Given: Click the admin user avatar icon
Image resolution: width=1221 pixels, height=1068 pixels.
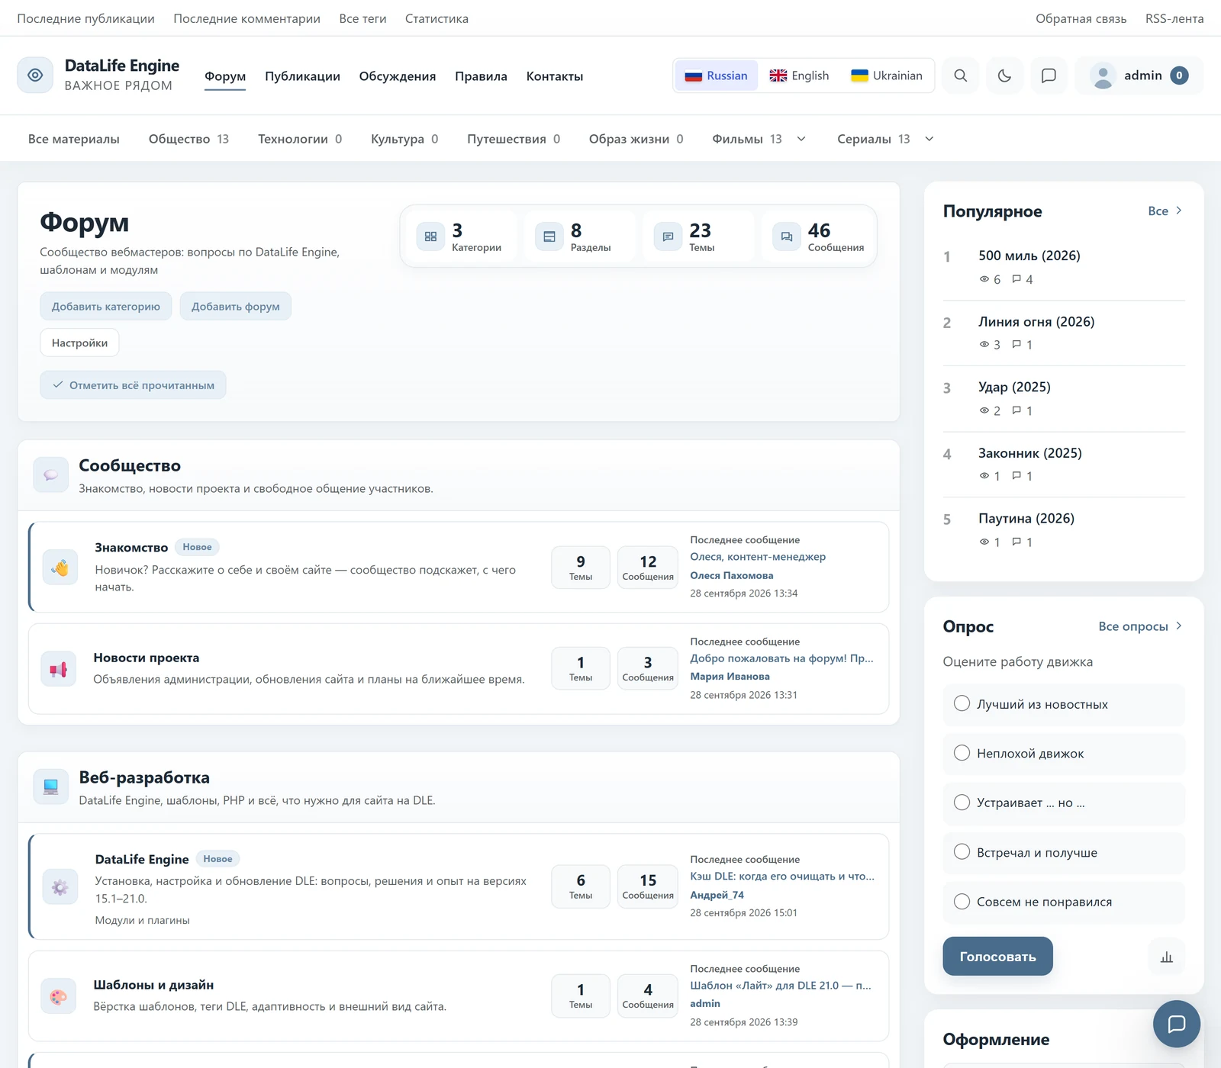Looking at the screenshot, I should (x=1103, y=76).
